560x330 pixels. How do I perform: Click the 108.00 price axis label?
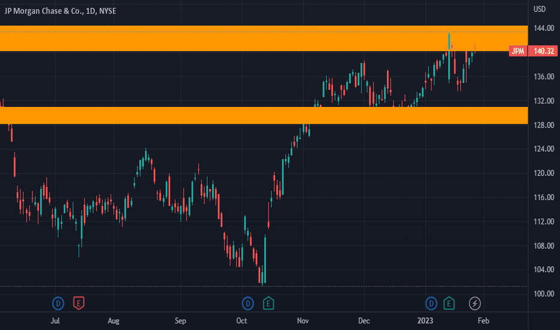coord(544,246)
